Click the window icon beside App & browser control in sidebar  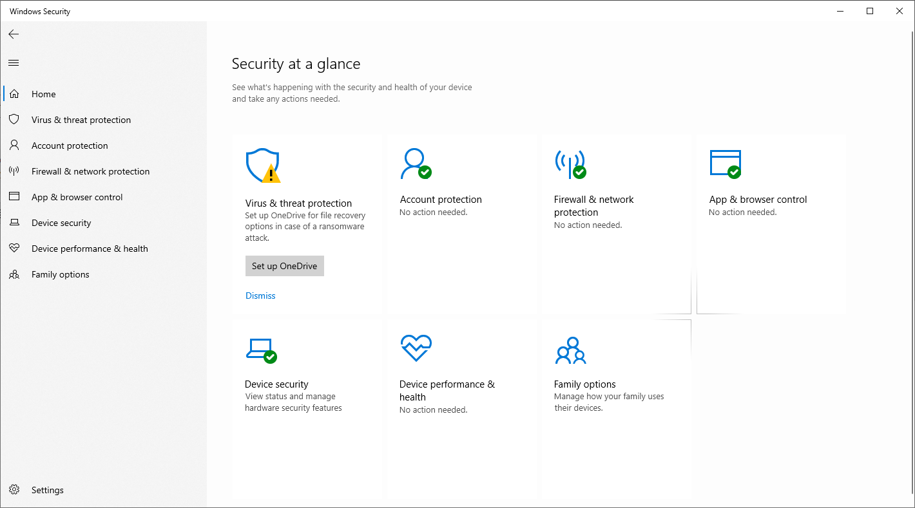click(x=14, y=197)
